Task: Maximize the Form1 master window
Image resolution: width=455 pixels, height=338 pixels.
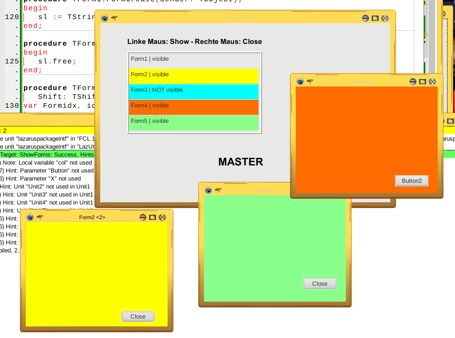Action: 375,18
